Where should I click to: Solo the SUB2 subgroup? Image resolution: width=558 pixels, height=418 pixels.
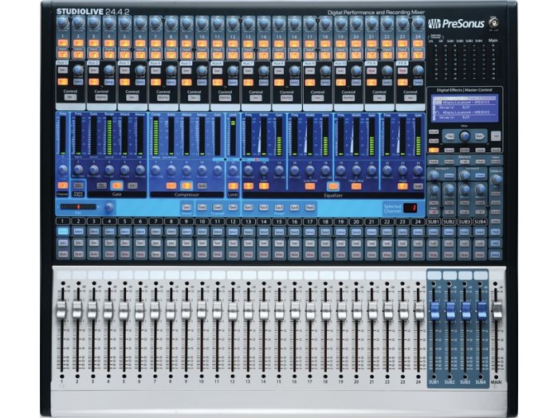(449, 244)
